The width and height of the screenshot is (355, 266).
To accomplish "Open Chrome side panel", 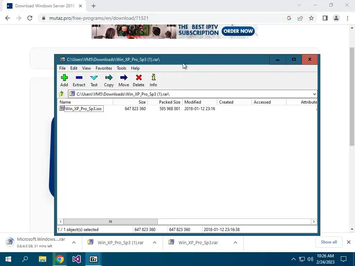I will pos(325,18).
